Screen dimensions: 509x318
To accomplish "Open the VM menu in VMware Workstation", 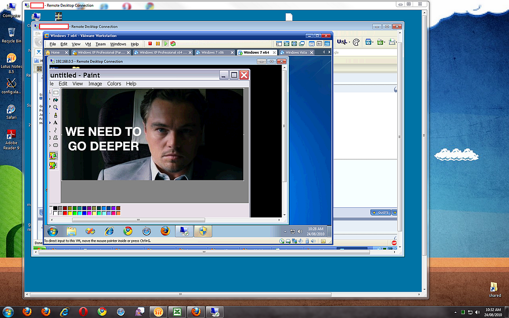I will click(88, 44).
